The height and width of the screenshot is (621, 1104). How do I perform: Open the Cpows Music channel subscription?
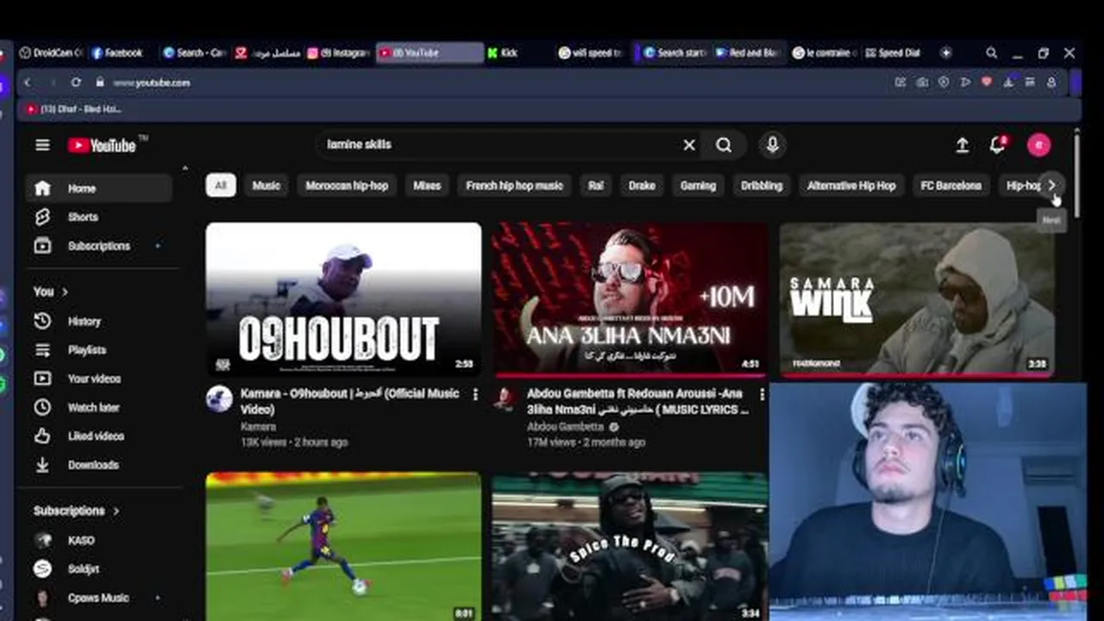tap(98, 598)
